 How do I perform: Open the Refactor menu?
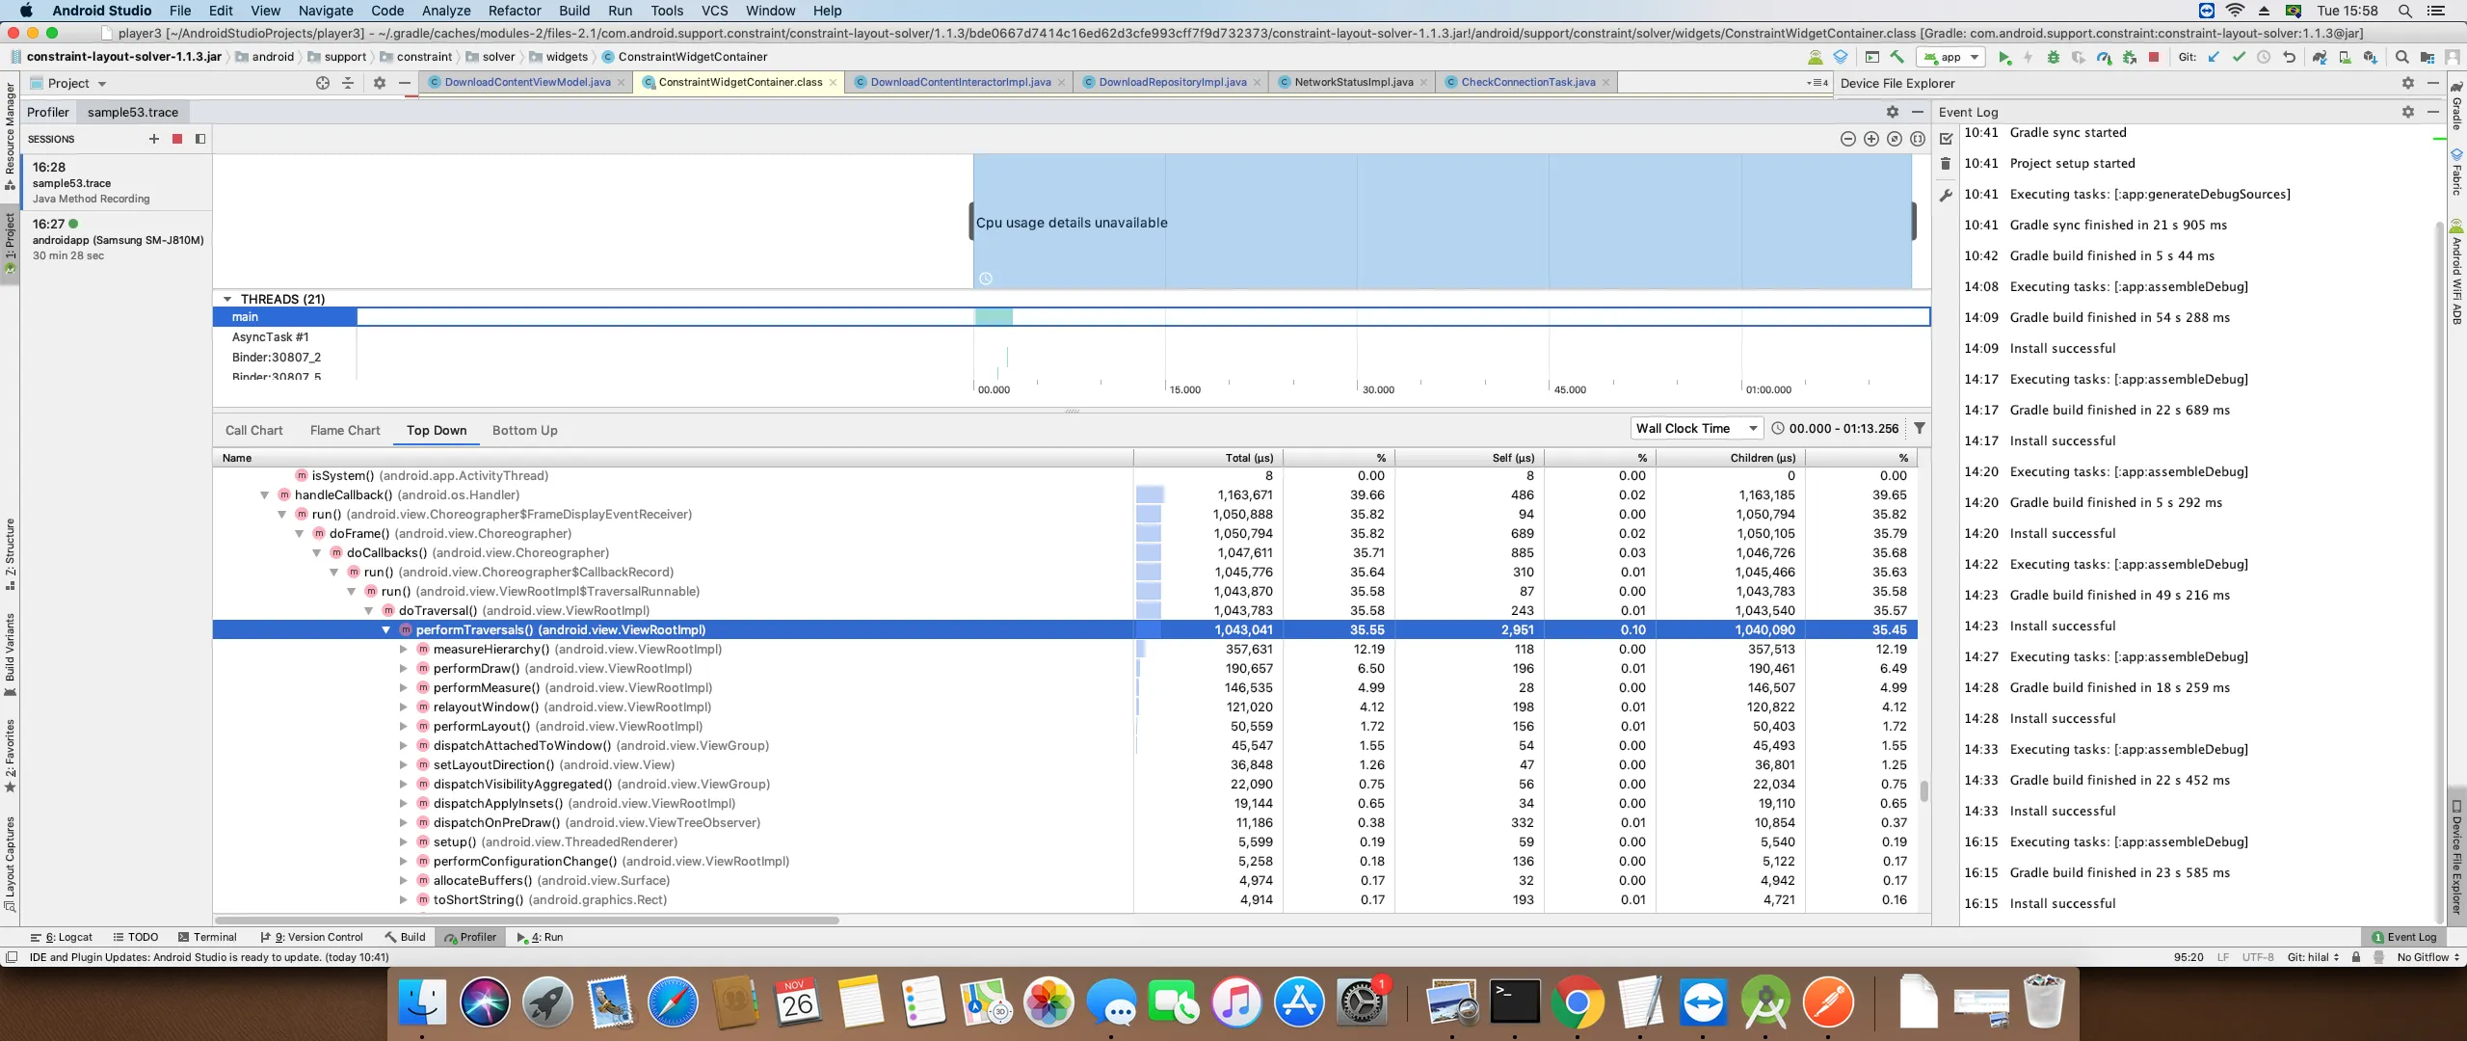(x=514, y=11)
